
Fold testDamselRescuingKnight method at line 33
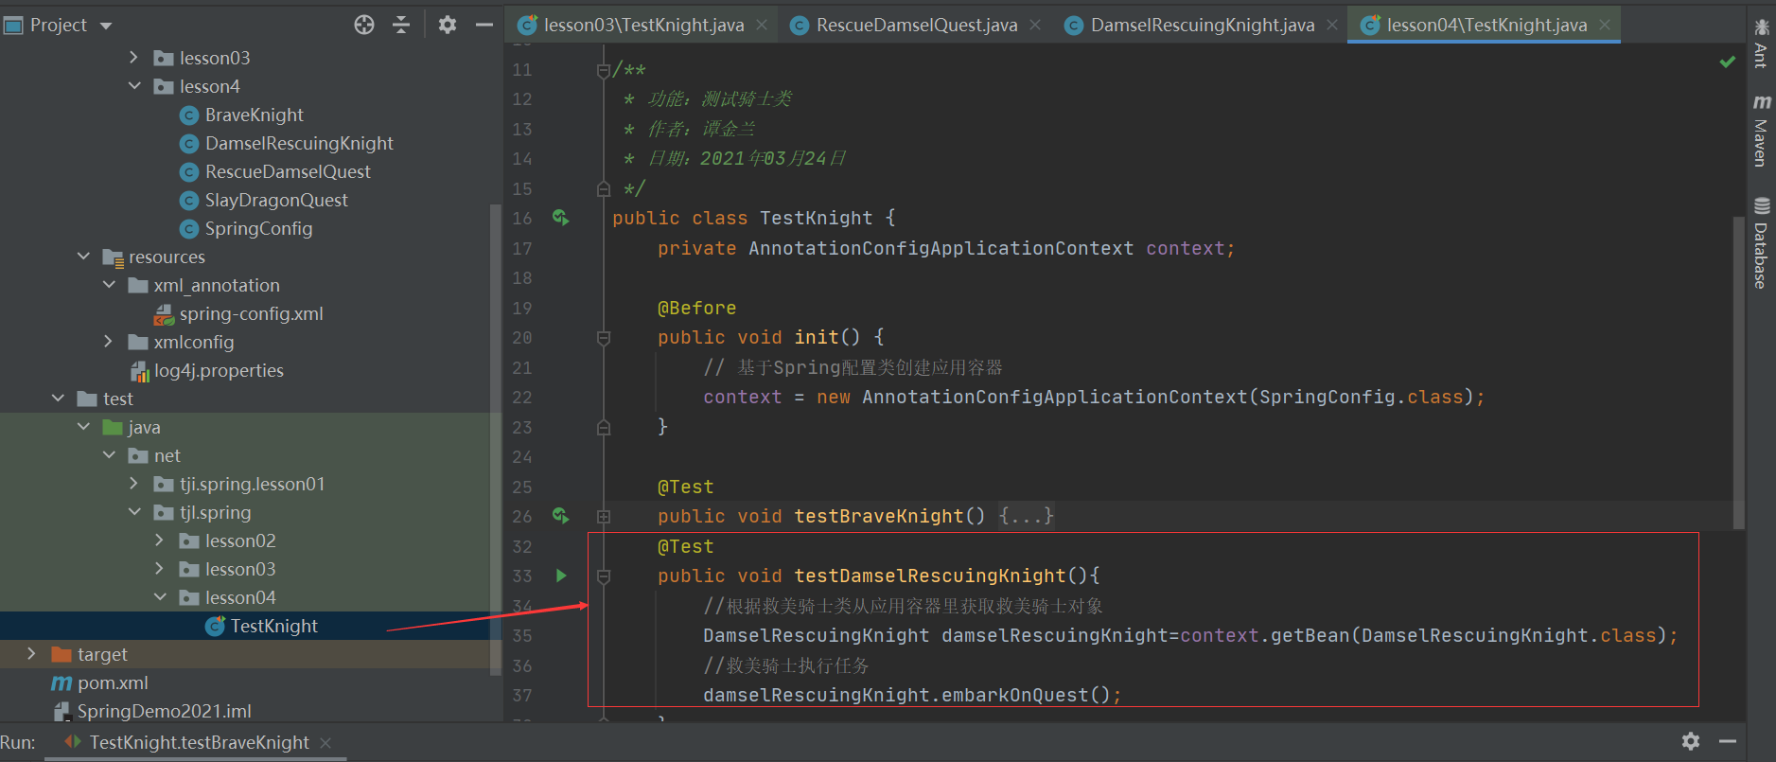coord(604,576)
